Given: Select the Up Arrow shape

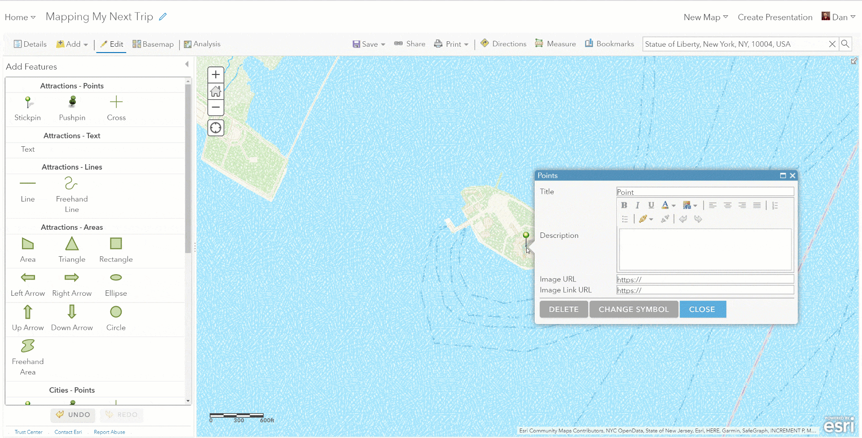Looking at the screenshot, I should point(28,318).
